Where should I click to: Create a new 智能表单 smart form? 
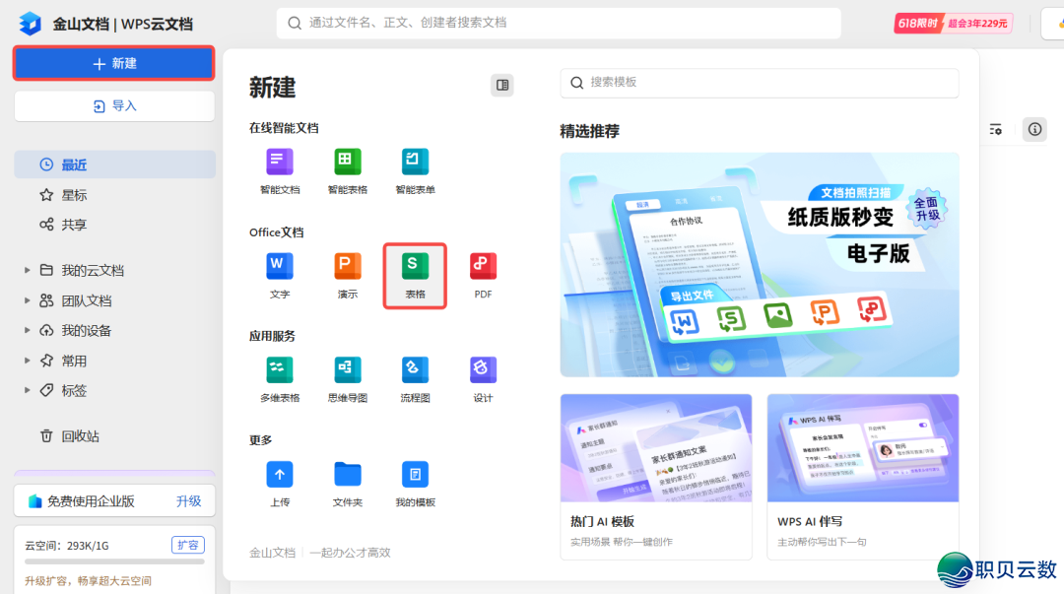point(416,171)
